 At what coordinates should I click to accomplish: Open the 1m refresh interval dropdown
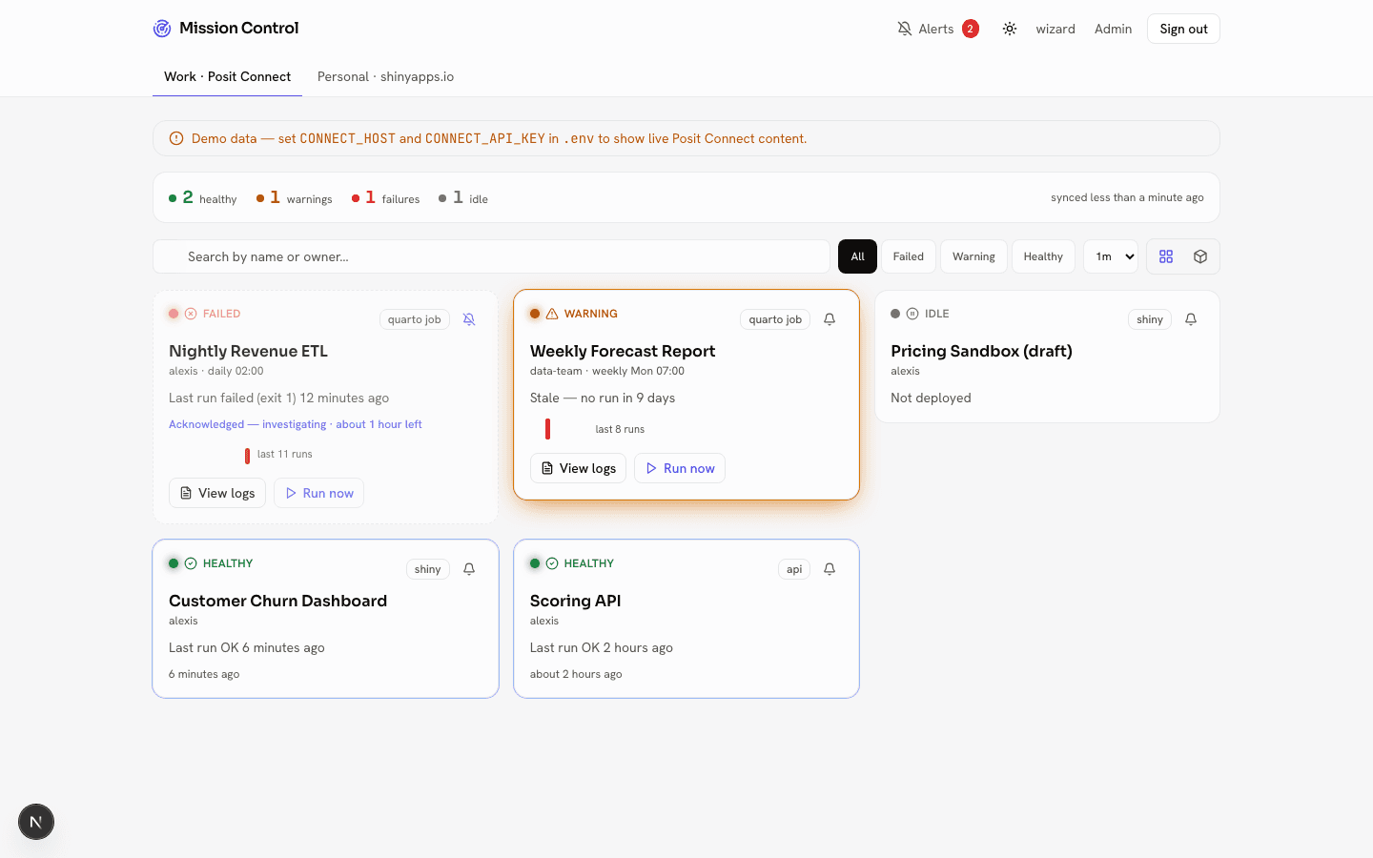click(x=1111, y=256)
